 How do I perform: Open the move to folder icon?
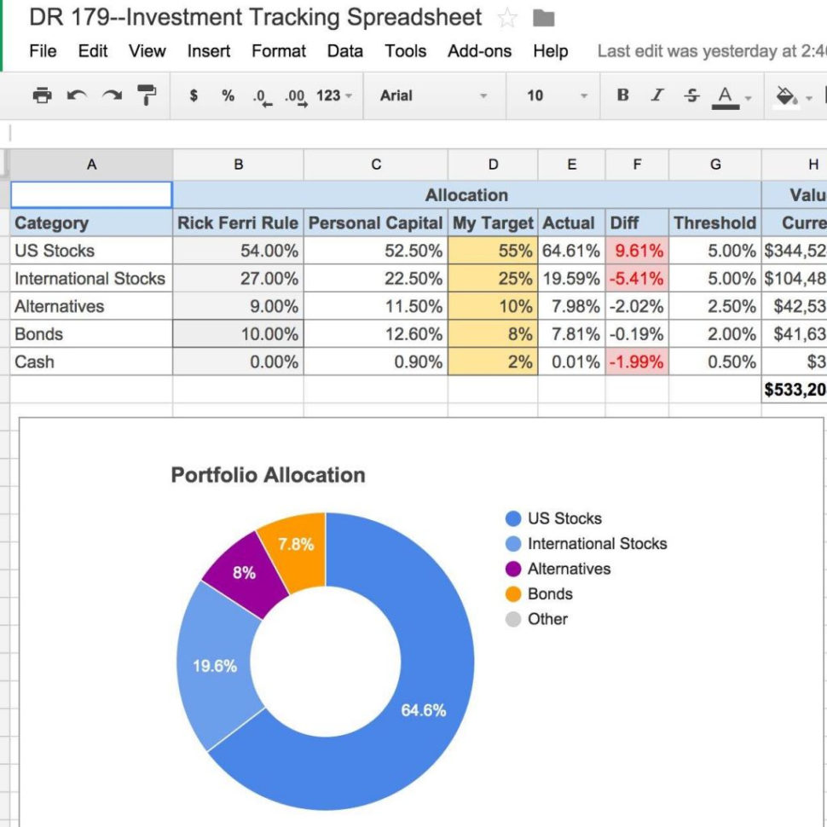point(543,17)
